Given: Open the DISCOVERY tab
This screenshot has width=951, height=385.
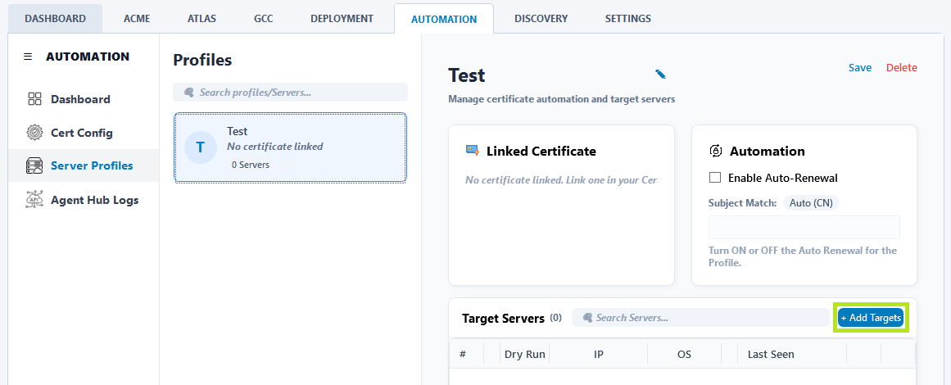Looking at the screenshot, I should pyautogui.click(x=541, y=18).
